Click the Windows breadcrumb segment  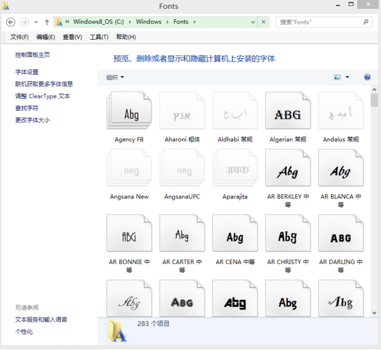(x=148, y=22)
